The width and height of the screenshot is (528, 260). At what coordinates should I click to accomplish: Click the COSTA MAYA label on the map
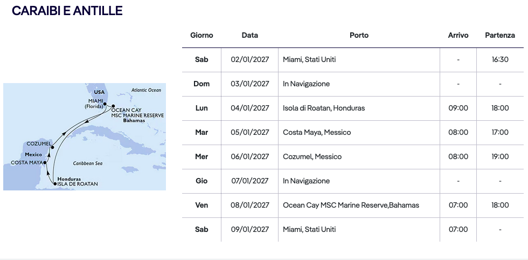pyautogui.click(x=26, y=162)
